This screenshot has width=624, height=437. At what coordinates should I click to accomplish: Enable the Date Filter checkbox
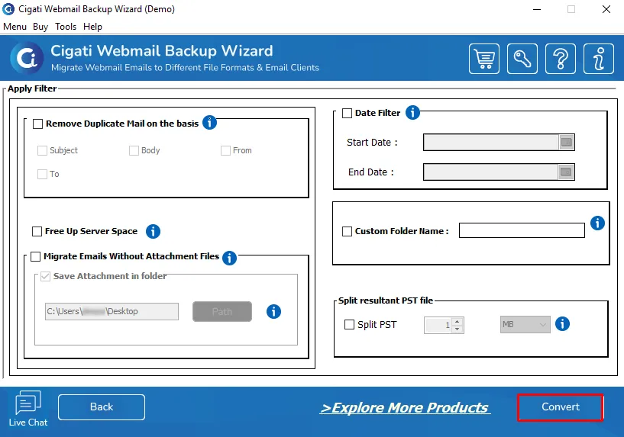coord(347,113)
